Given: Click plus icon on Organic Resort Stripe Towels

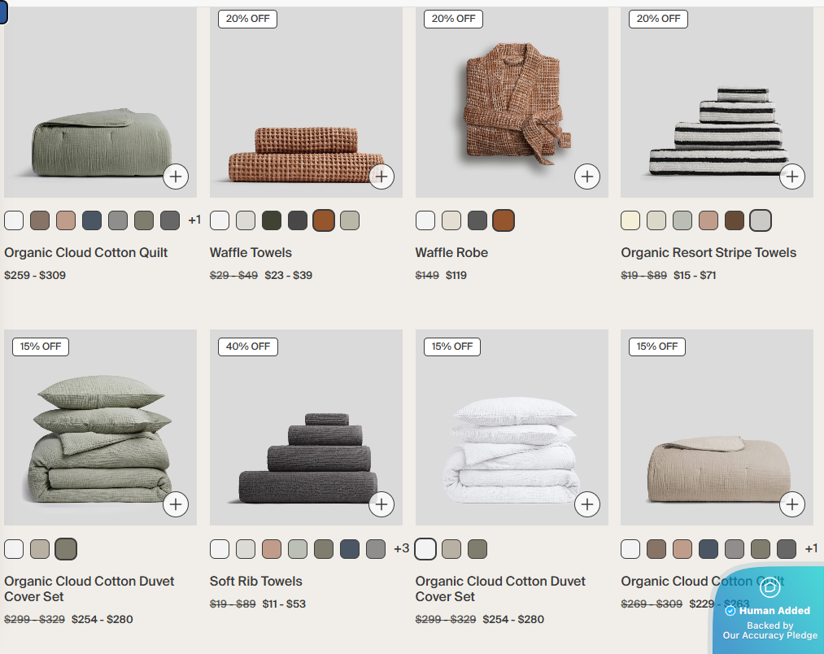Looking at the screenshot, I should 792,177.
